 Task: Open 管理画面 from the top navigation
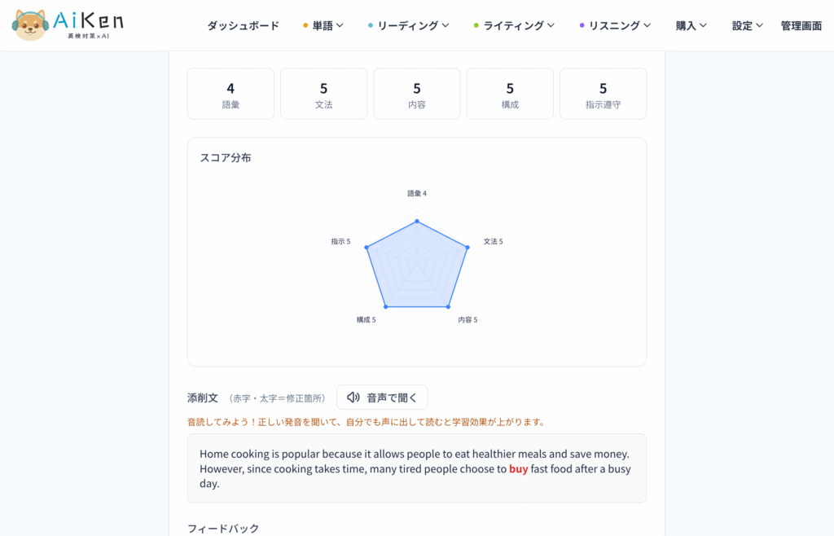pos(801,25)
